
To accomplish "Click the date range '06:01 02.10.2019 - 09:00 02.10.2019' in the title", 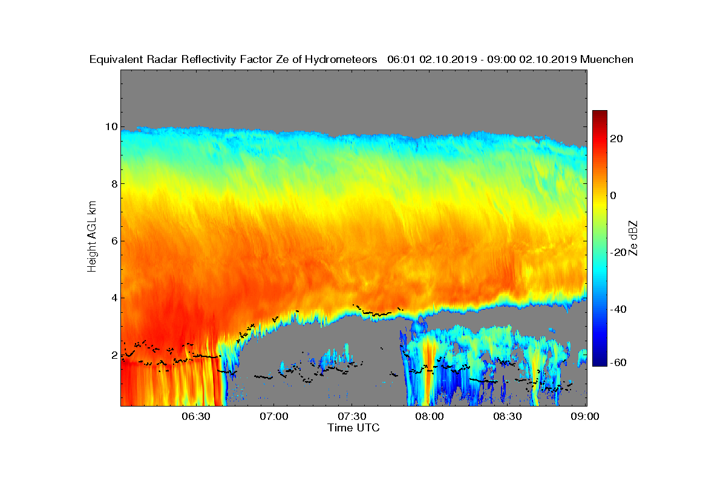I will (x=482, y=59).
